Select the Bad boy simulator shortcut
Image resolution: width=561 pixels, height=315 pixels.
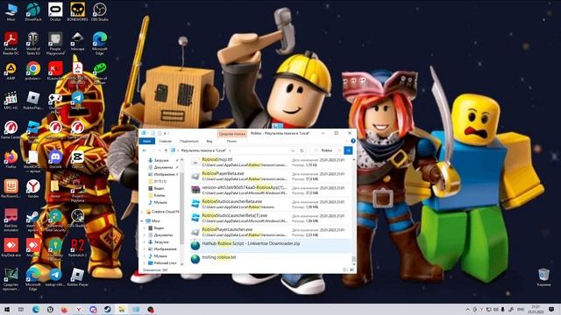[11, 220]
